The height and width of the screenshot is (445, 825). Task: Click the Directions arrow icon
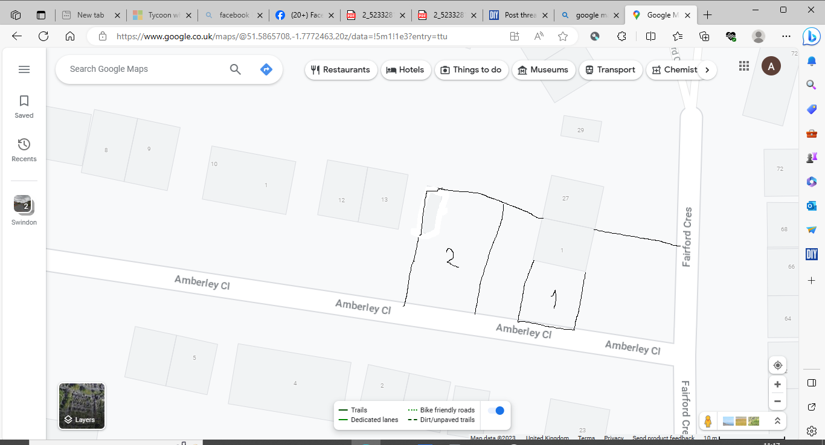(266, 69)
